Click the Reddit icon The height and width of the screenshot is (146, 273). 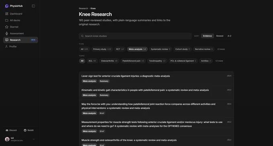point(25,130)
